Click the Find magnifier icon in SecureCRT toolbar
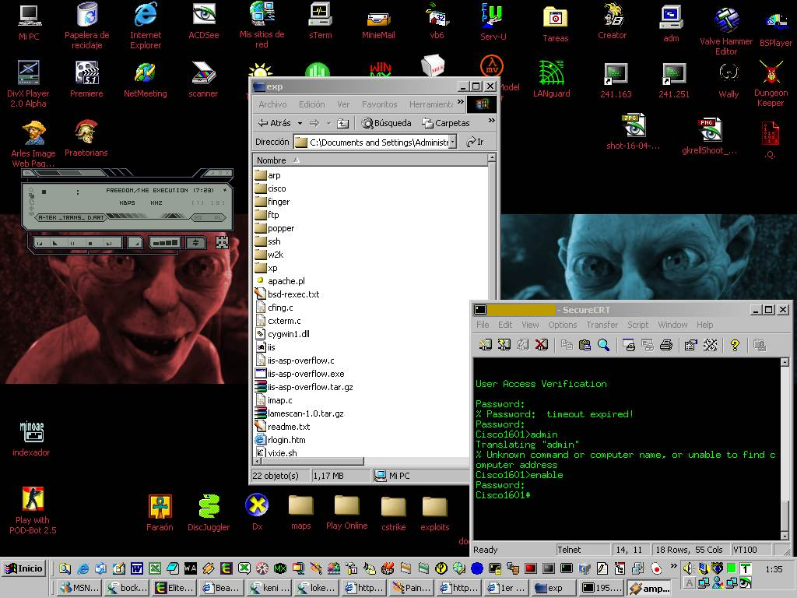Viewport: 797px width, 598px height. point(603,345)
